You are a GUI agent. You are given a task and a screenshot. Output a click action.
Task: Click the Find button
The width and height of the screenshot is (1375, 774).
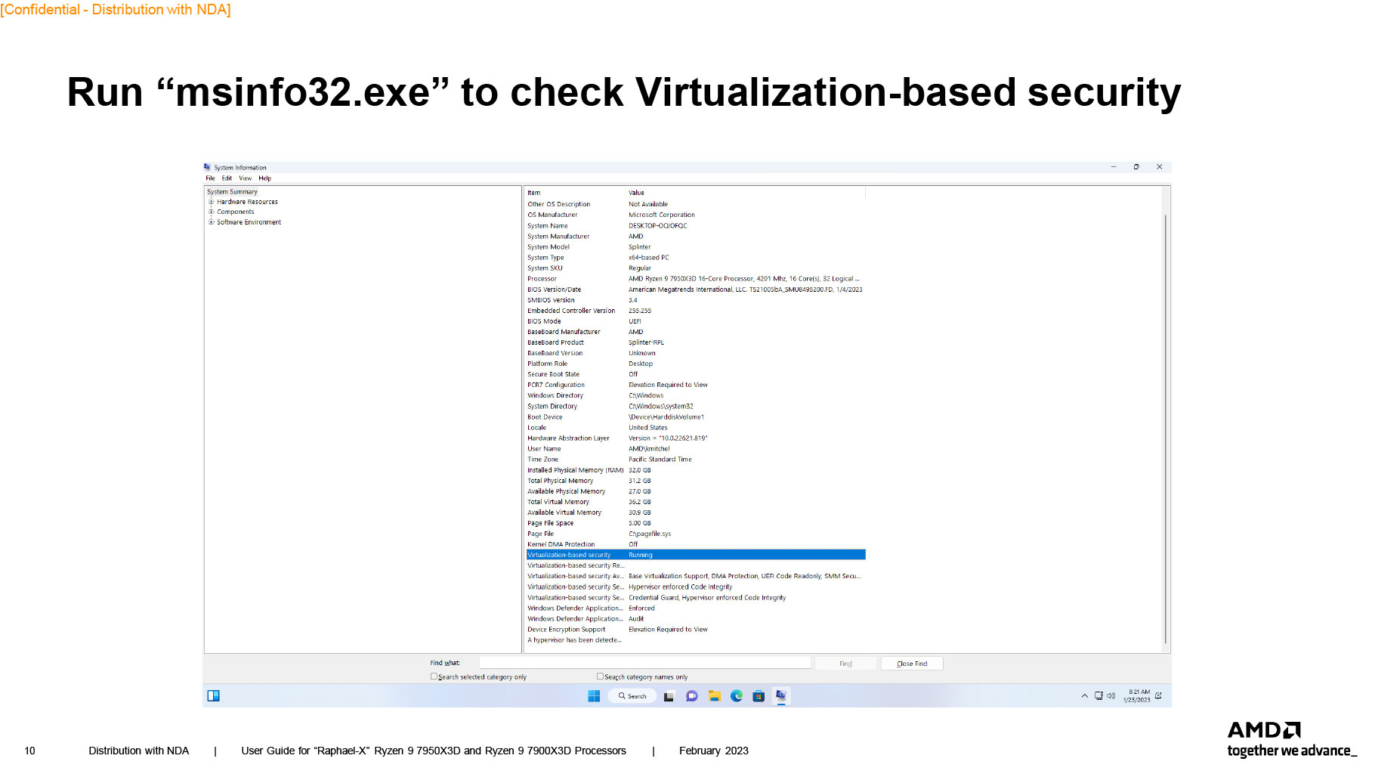coord(845,664)
